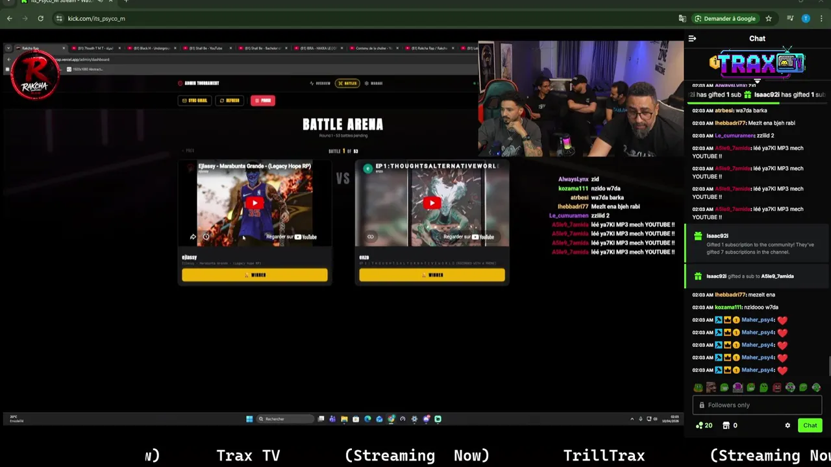Open the Chrome three-dot menu
The image size is (831, 467).
821,18
